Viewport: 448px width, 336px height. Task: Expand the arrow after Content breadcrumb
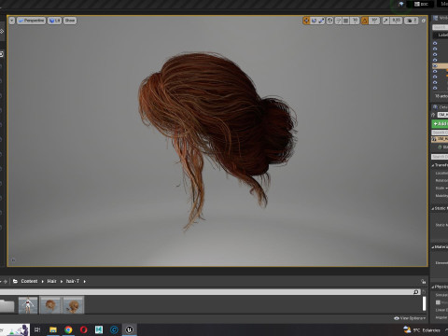[43, 281]
